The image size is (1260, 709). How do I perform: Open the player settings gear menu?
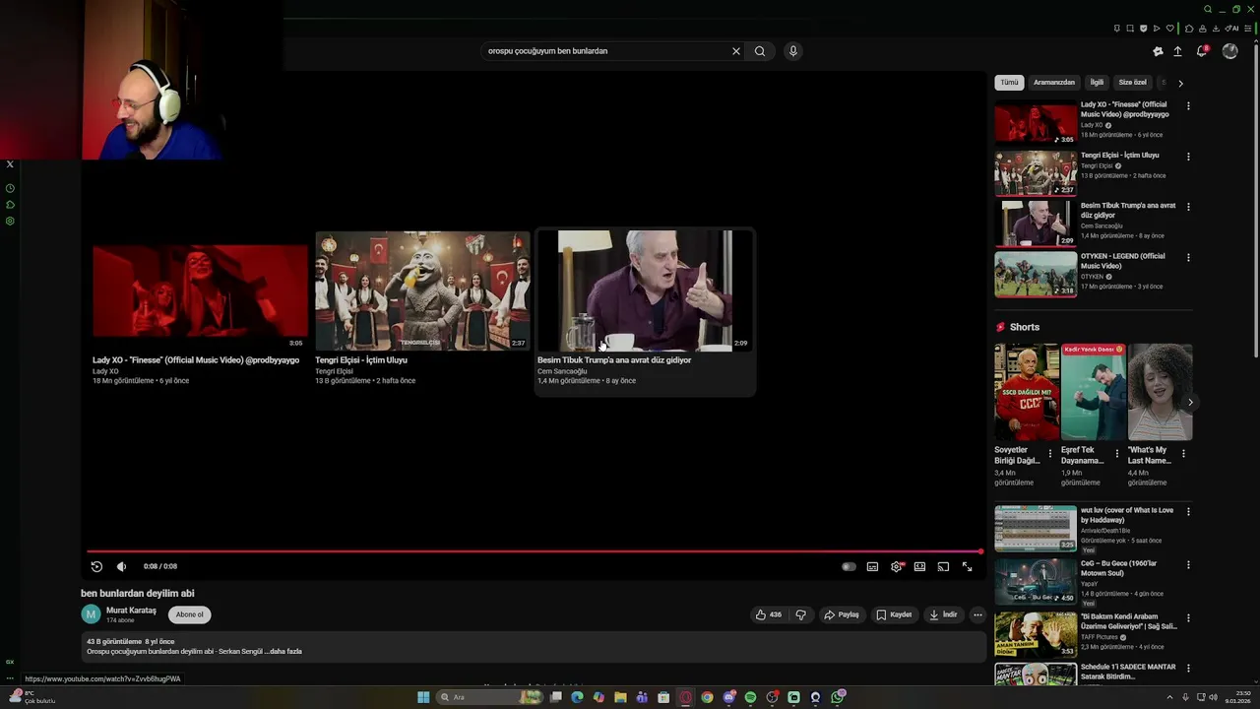[x=896, y=566]
